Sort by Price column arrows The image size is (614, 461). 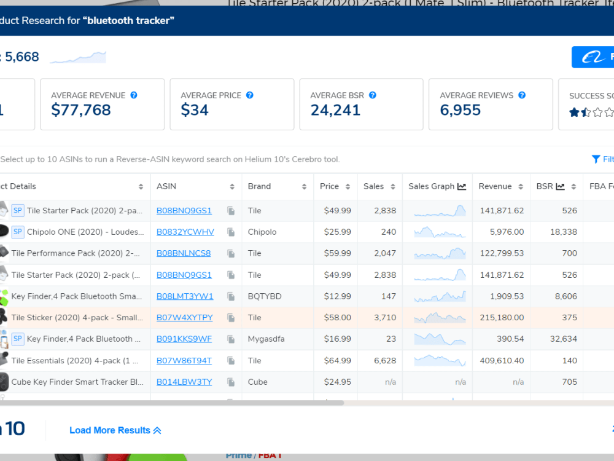(348, 187)
